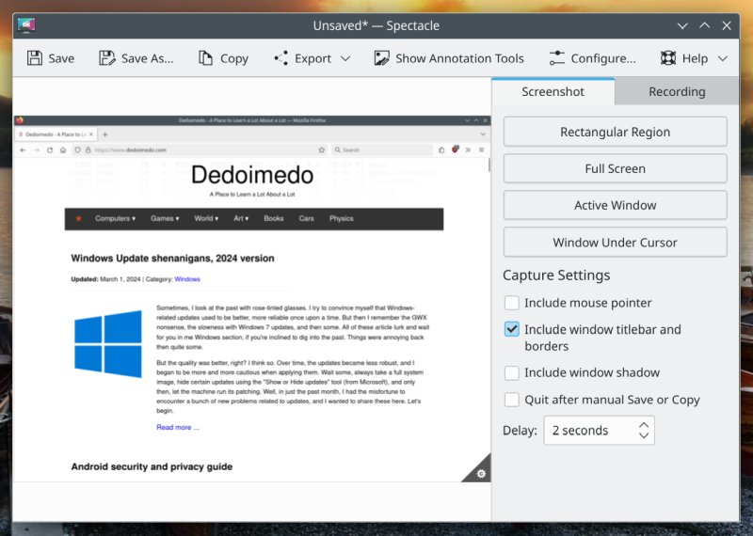Click the Export share icon
The width and height of the screenshot is (753, 536).
pyautogui.click(x=280, y=58)
